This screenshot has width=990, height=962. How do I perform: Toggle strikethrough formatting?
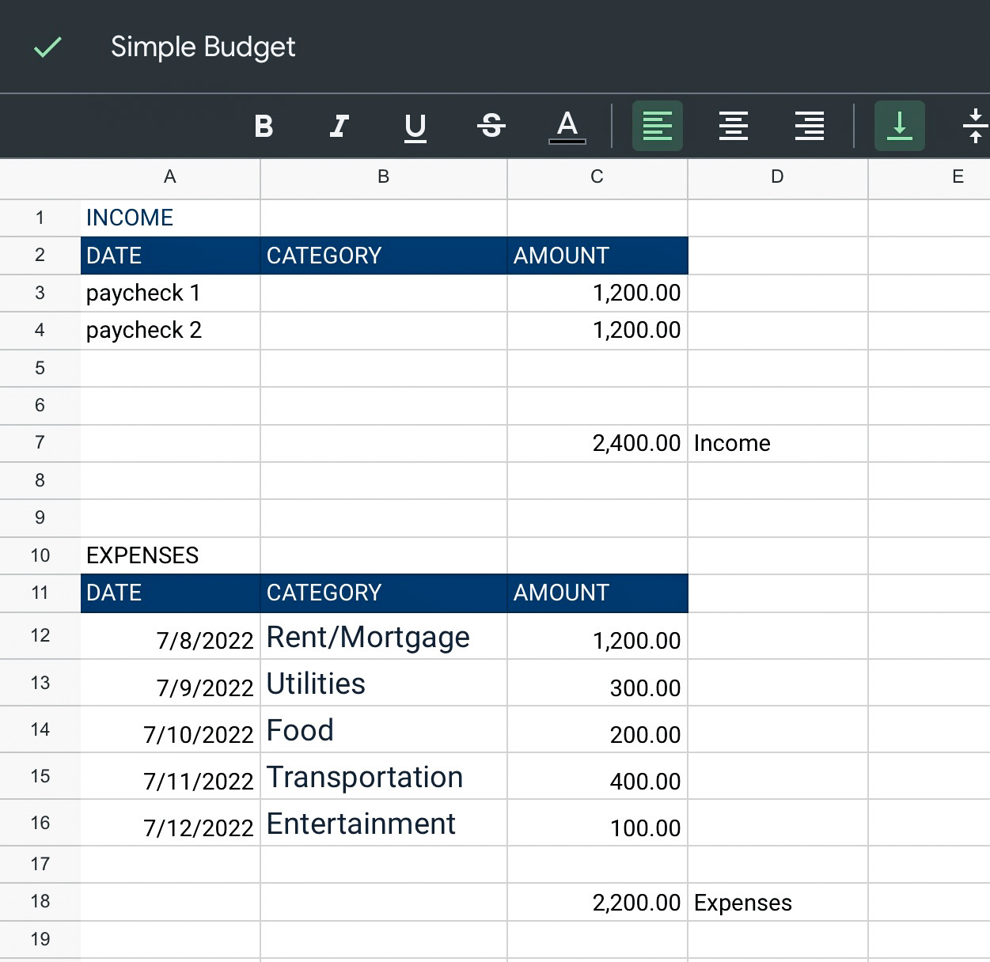point(491,125)
